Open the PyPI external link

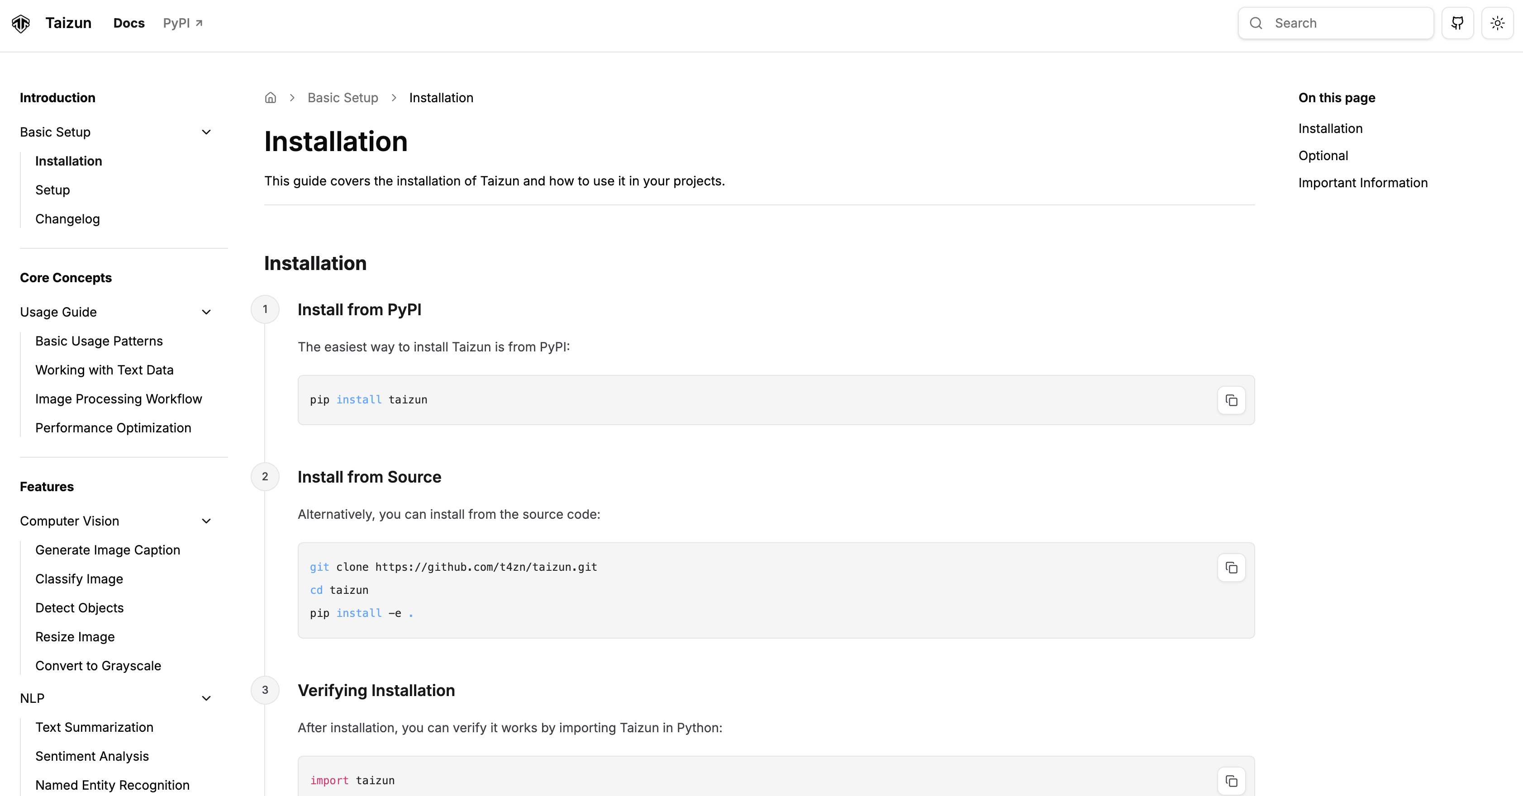click(183, 23)
